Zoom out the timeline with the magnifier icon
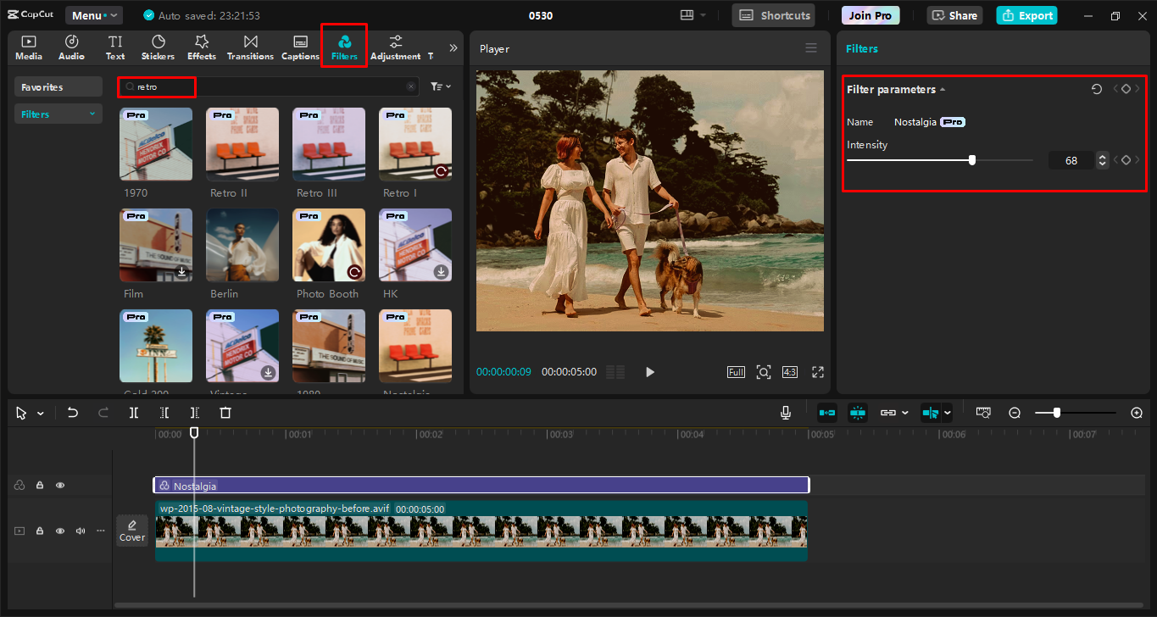This screenshot has width=1157, height=617. pos(1015,413)
